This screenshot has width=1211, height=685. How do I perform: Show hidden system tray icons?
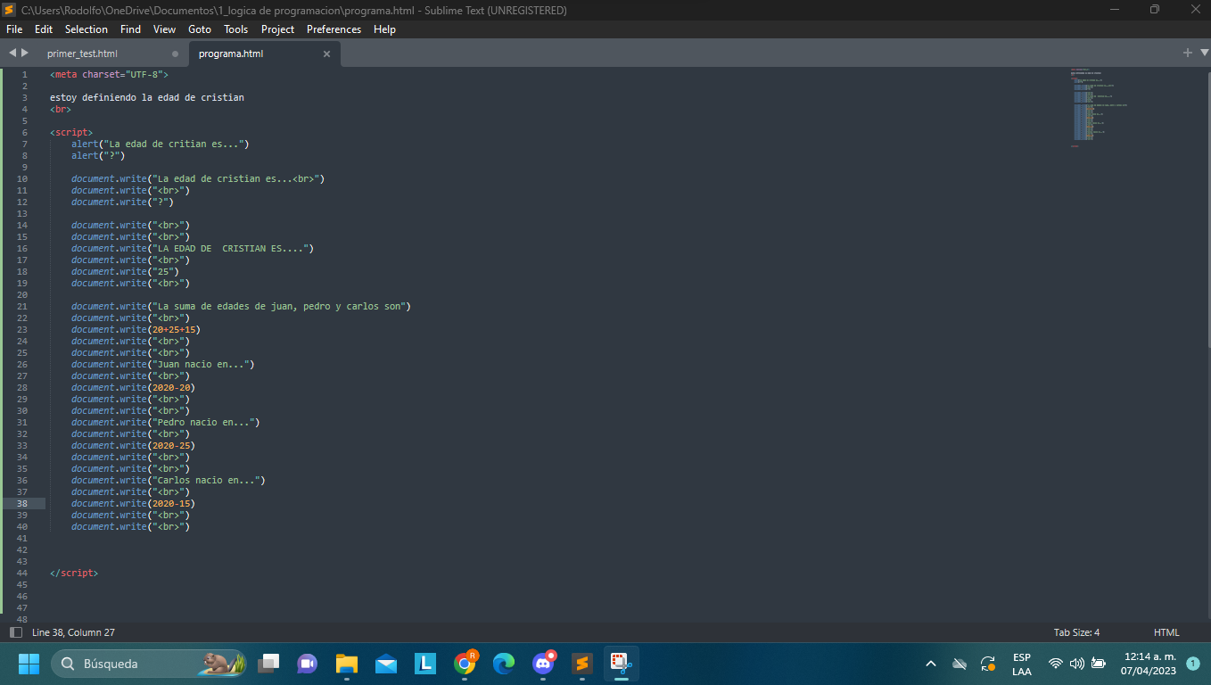[931, 664]
